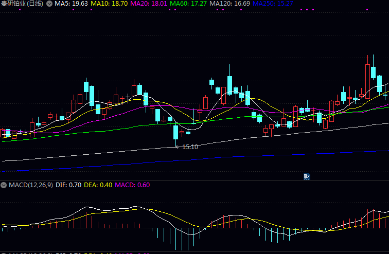389x254 pixels.
Task: Select the yellow MA10 label
Action: click(x=109, y=4)
